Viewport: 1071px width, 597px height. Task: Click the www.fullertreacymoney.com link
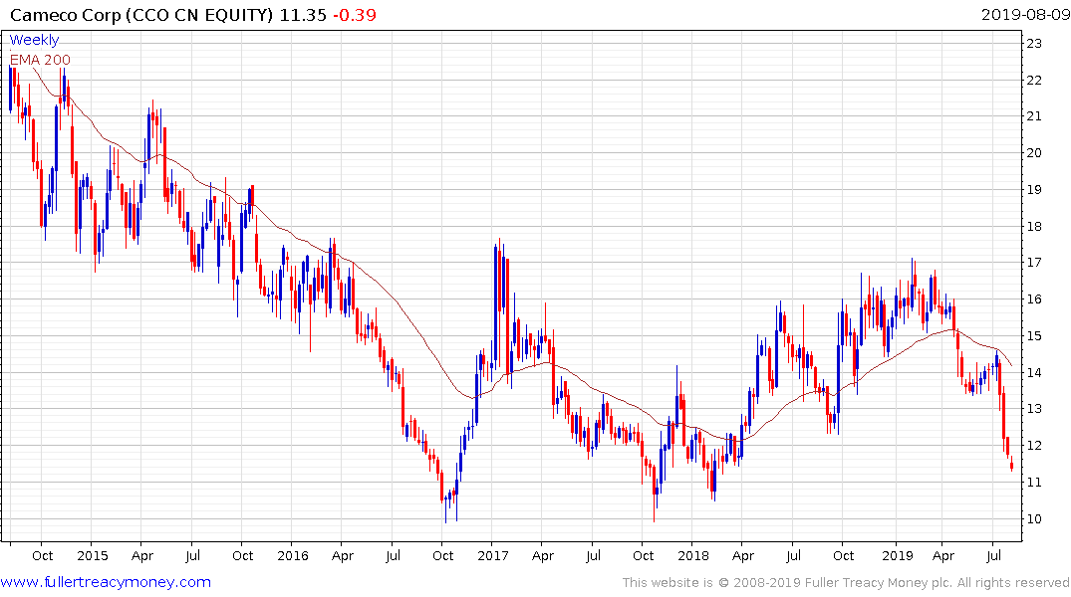click(x=106, y=582)
